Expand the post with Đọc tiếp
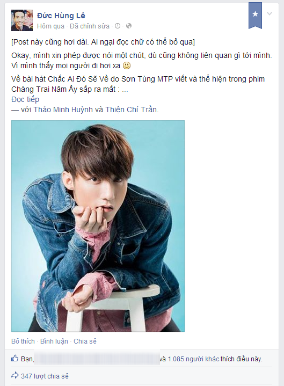Image resolution: width=284 pixels, height=386 pixels. pos(25,99)
